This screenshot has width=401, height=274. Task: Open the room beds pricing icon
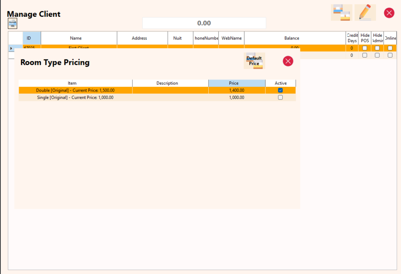[341, 13]
